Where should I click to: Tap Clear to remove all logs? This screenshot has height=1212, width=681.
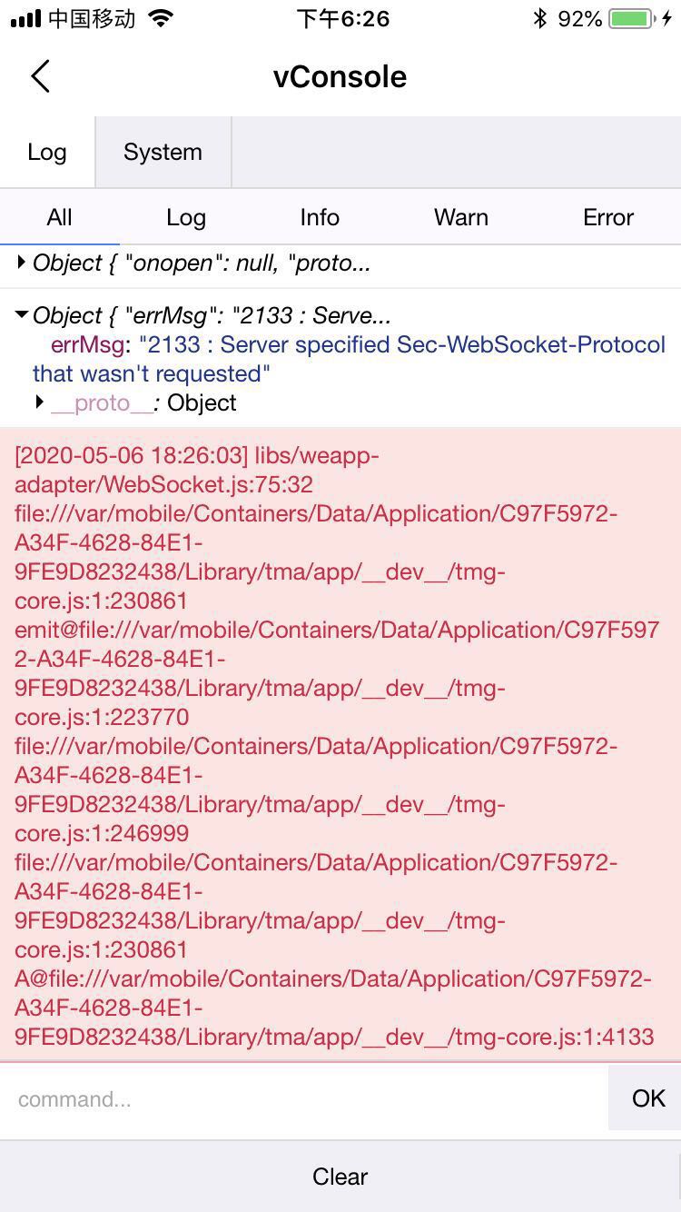point(340,1176)
